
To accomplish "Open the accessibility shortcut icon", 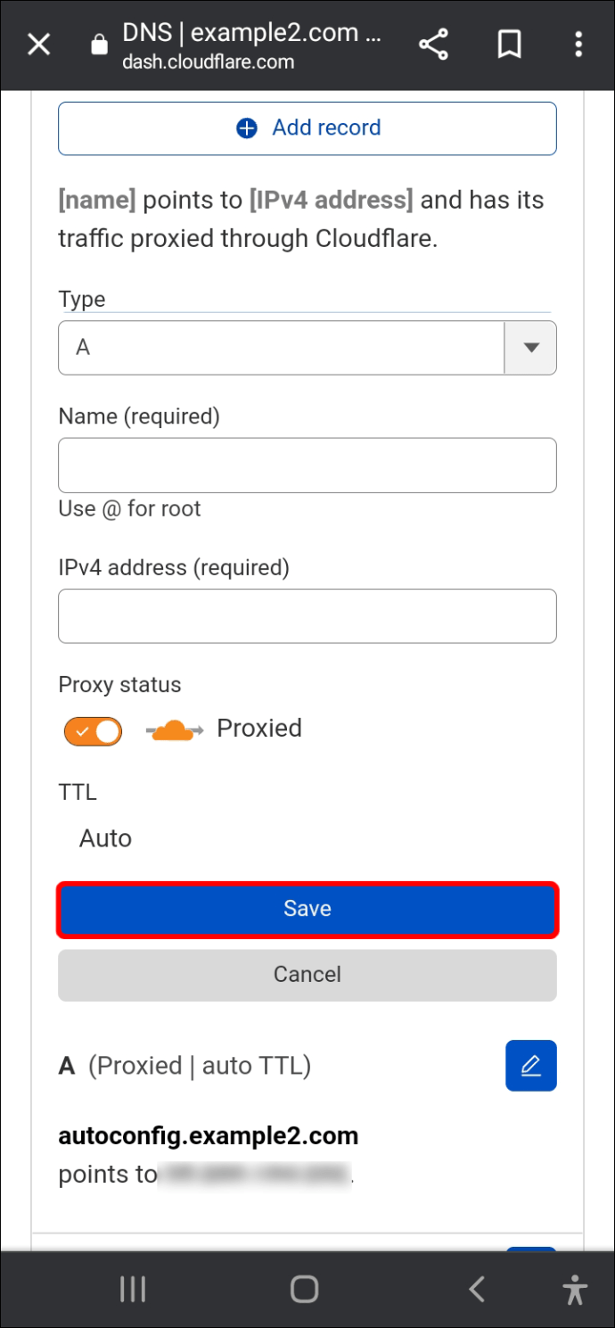I will pos(576,1289).
